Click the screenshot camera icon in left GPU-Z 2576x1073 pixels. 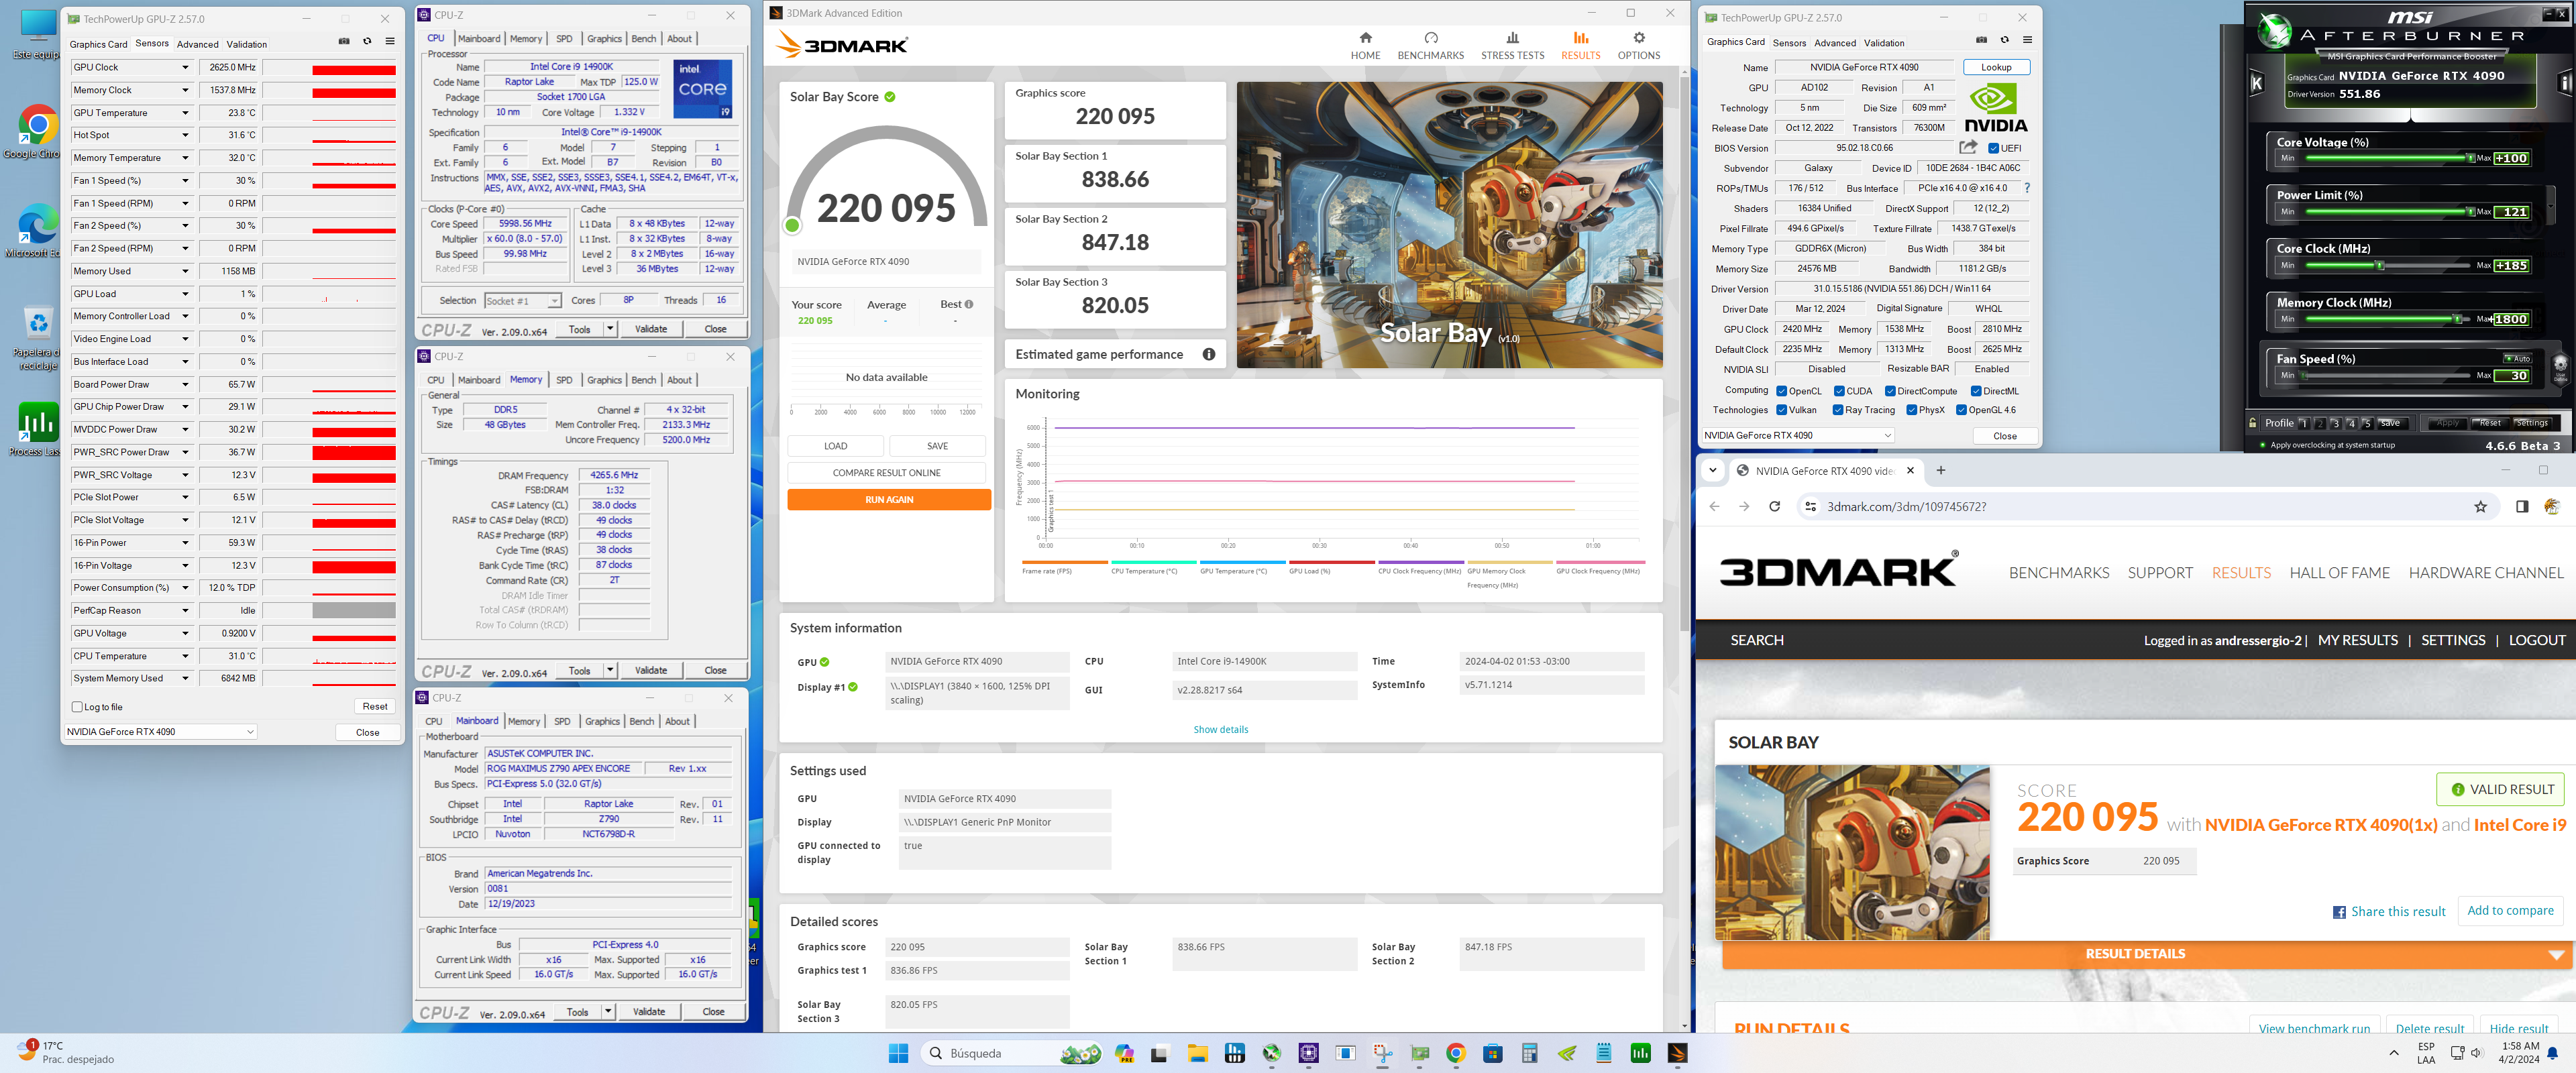[344, 42]
